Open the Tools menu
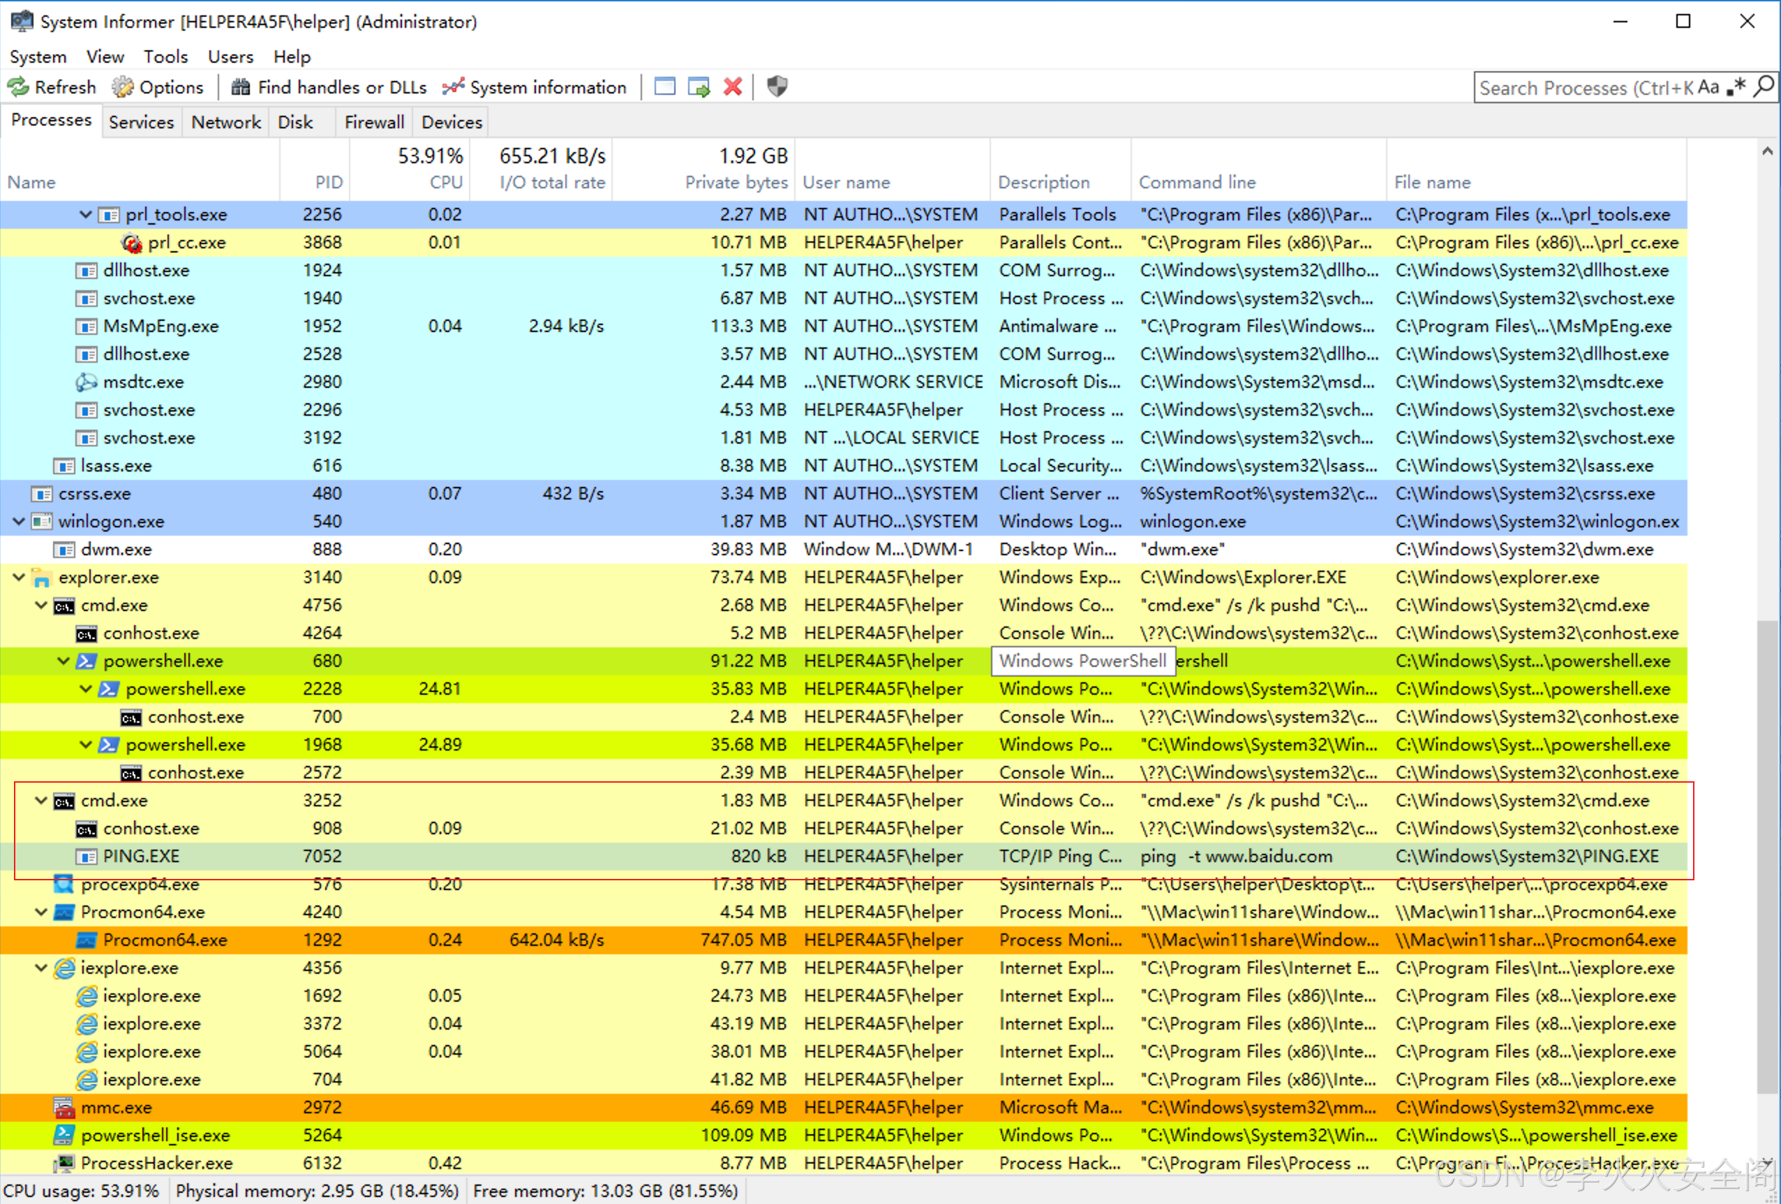The width and height of the screenshot is (1781, 1204). tap(165, 57)
